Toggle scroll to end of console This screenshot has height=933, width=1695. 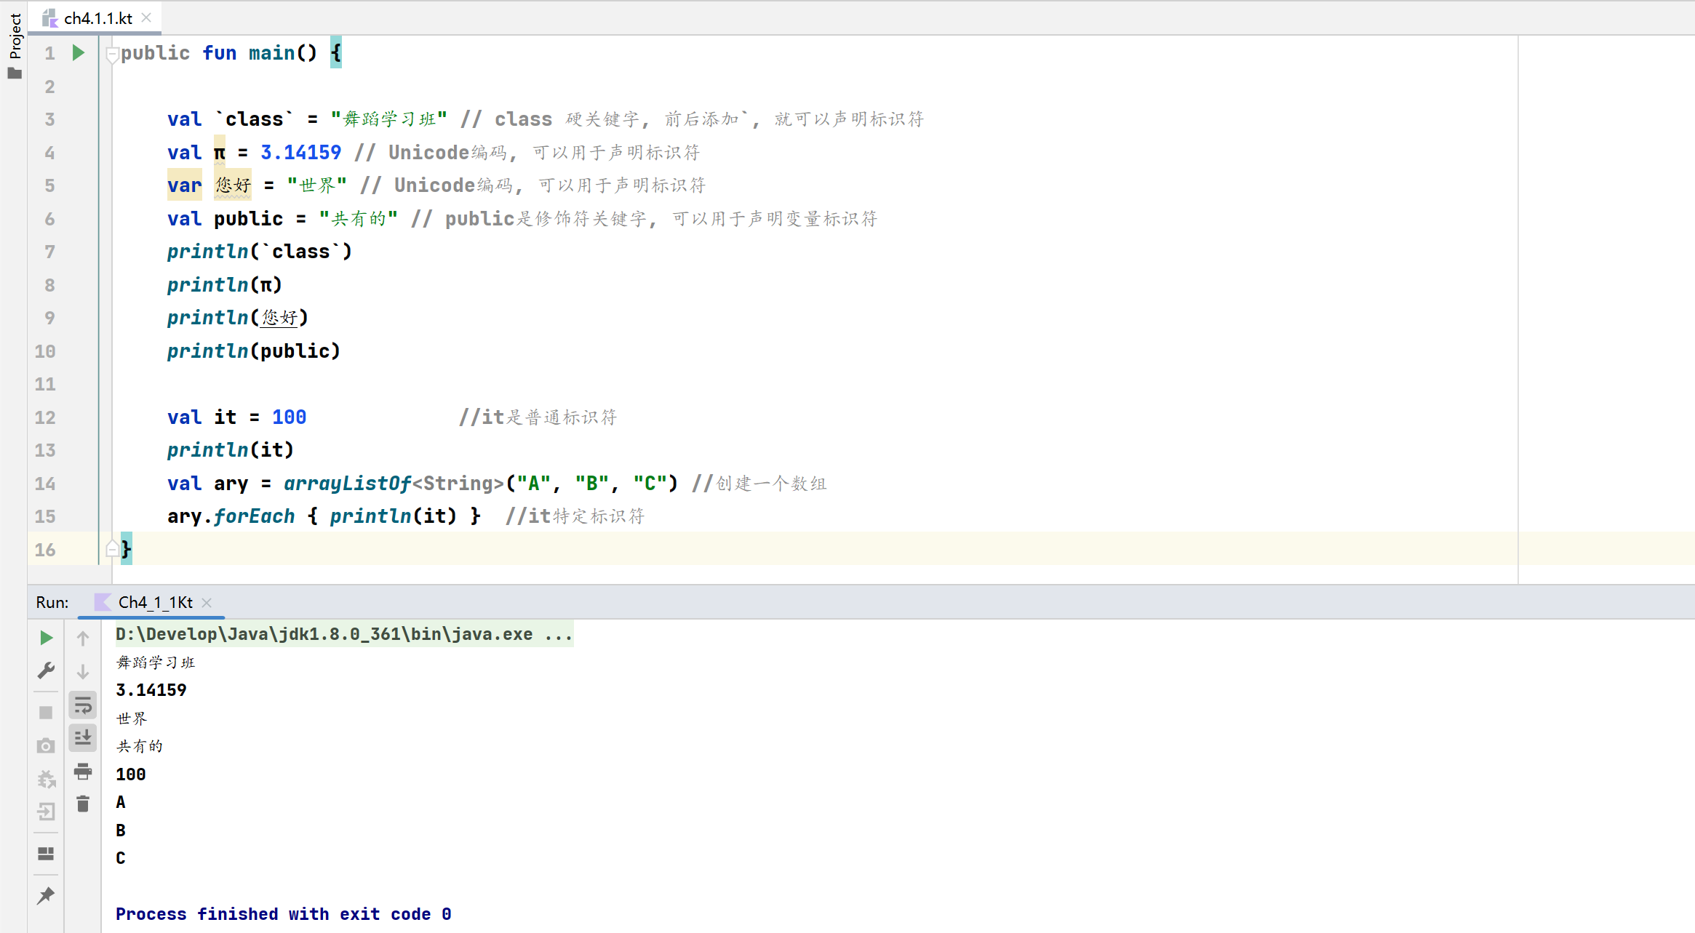point(83,737)
